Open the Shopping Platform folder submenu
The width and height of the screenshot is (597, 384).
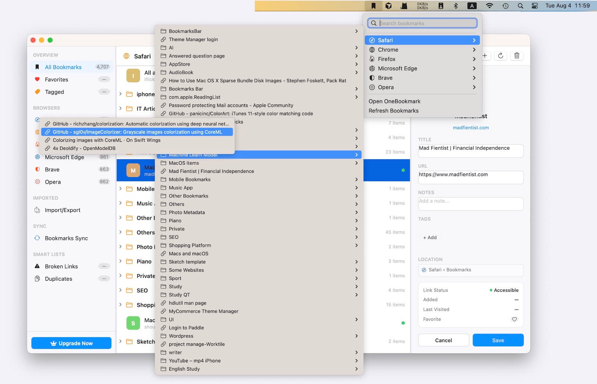click(259, 245)
